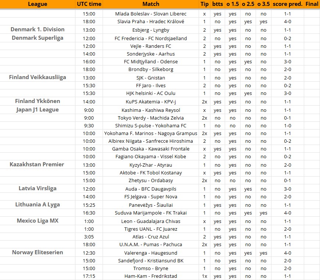Viewport: 320px width, 280px height.
Task: Click the Auda - BFC Daugavpils match
Action: click(151, 189)
